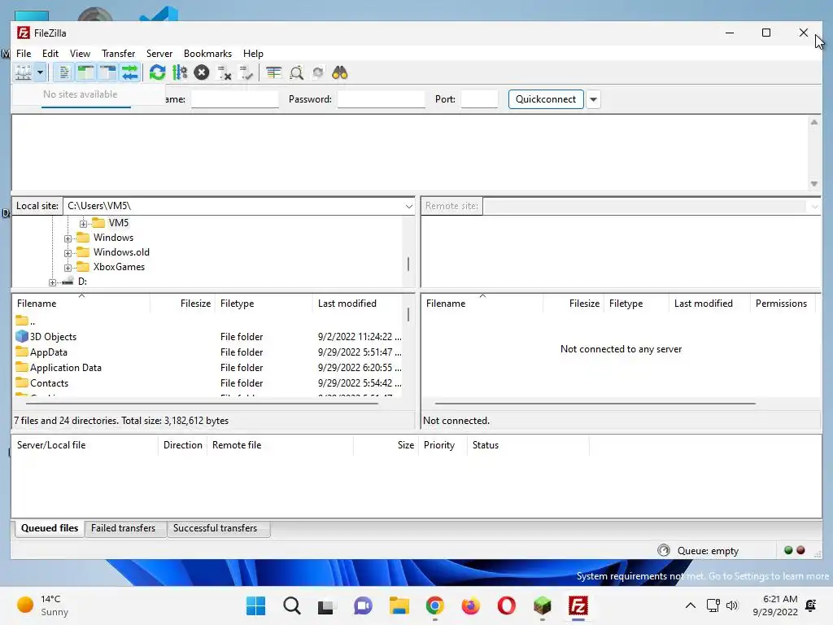Refresh the file and folder lists
Screen dimensions: 833x625
pyautogui.click(x=157, y=72)
